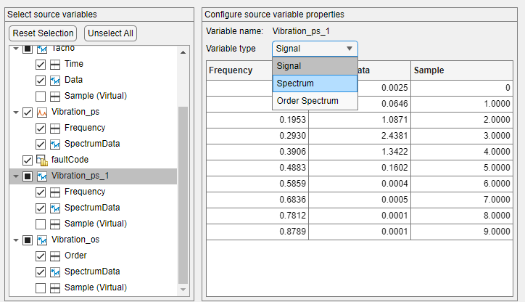Open the Variable type dropdown
525x302 pixels.
click(315, 49)
